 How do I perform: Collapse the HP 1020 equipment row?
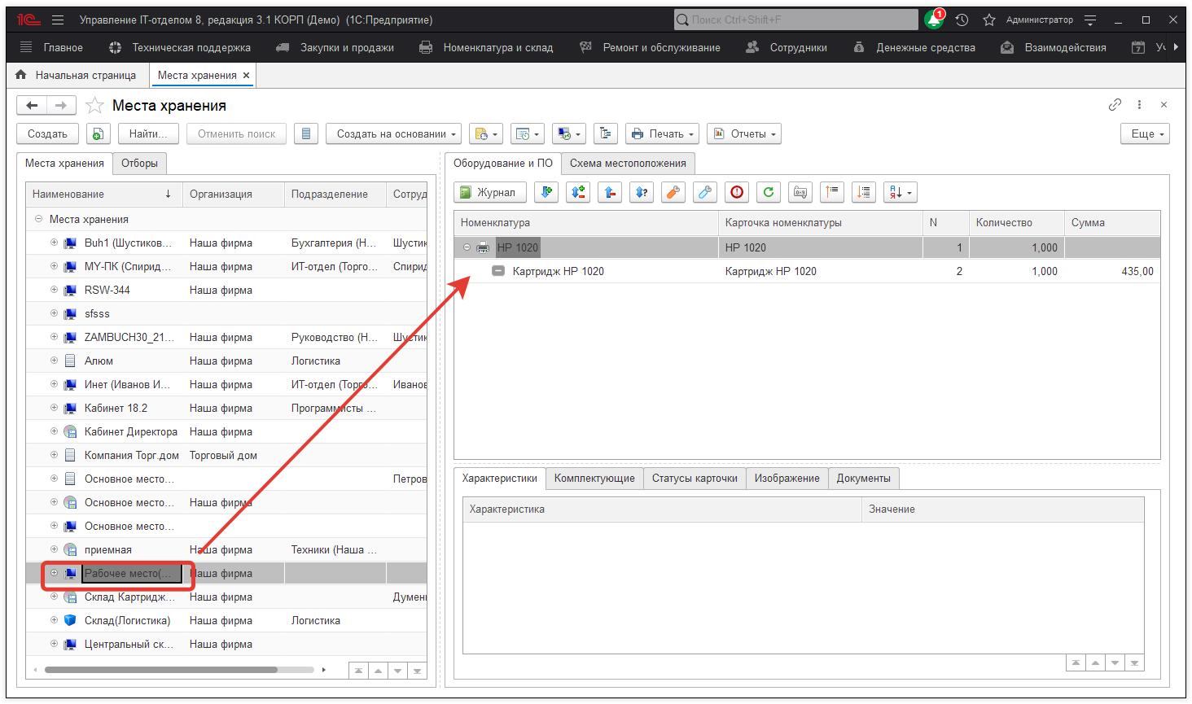tap(467, 247)
